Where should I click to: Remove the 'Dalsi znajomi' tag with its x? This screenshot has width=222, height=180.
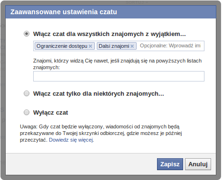click(x=132, y=46)
